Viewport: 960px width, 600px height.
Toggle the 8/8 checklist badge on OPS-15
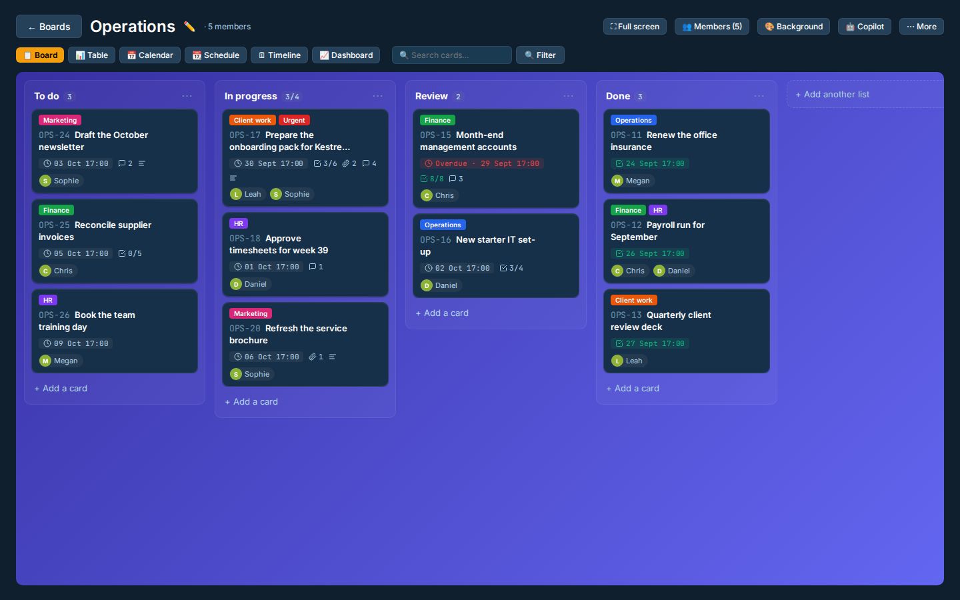click(x=432, y=179)
